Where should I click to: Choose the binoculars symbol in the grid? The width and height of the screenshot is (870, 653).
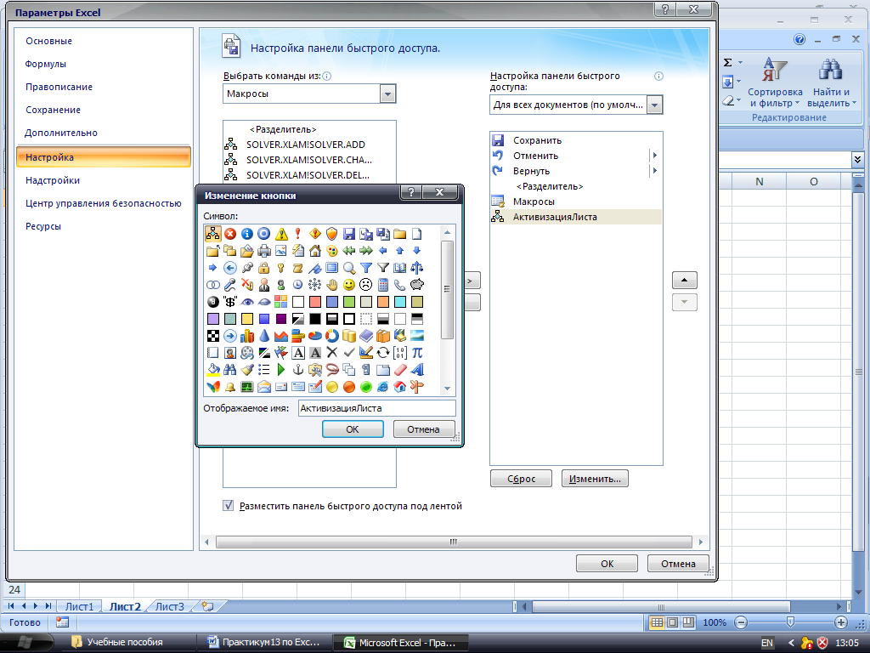click(x=230, y=370)
